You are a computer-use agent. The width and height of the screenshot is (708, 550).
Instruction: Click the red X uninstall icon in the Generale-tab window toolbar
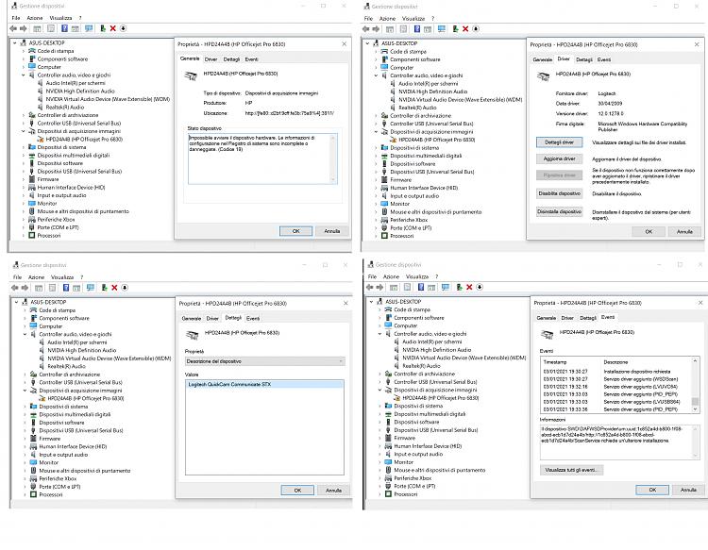coord(113,28)
